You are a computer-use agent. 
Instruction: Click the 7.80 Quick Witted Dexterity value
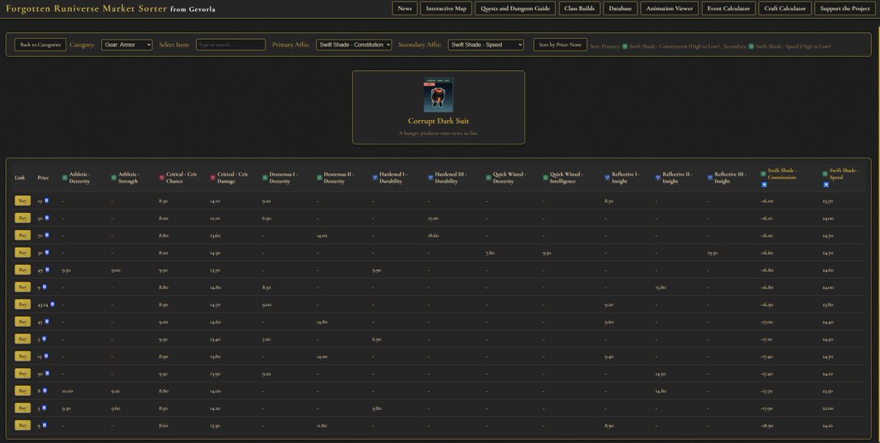[x=490, y=252]
